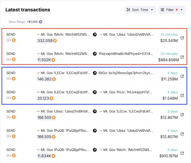Screen dimensions: 191x163
Task: Open external link for $884.656M transaction
Action: click(x=182, y=57)
